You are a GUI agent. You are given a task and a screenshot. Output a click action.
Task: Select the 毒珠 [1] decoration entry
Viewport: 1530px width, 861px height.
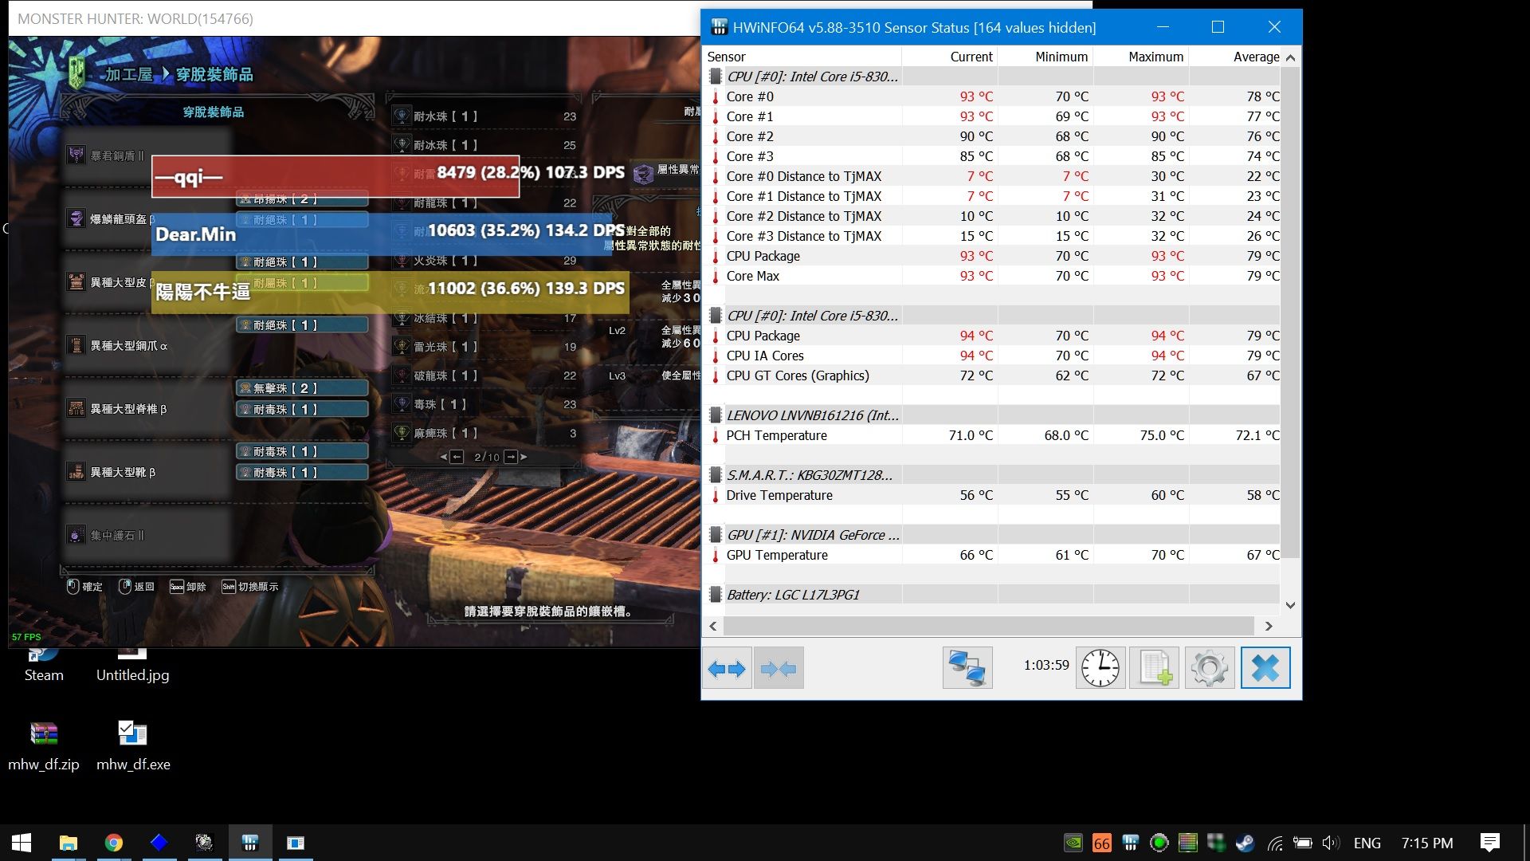click(484, 404)
